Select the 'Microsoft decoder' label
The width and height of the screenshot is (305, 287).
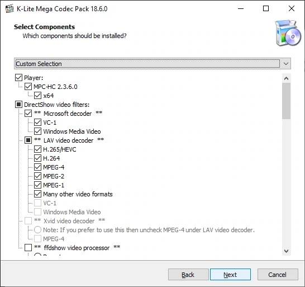[68, 114]
